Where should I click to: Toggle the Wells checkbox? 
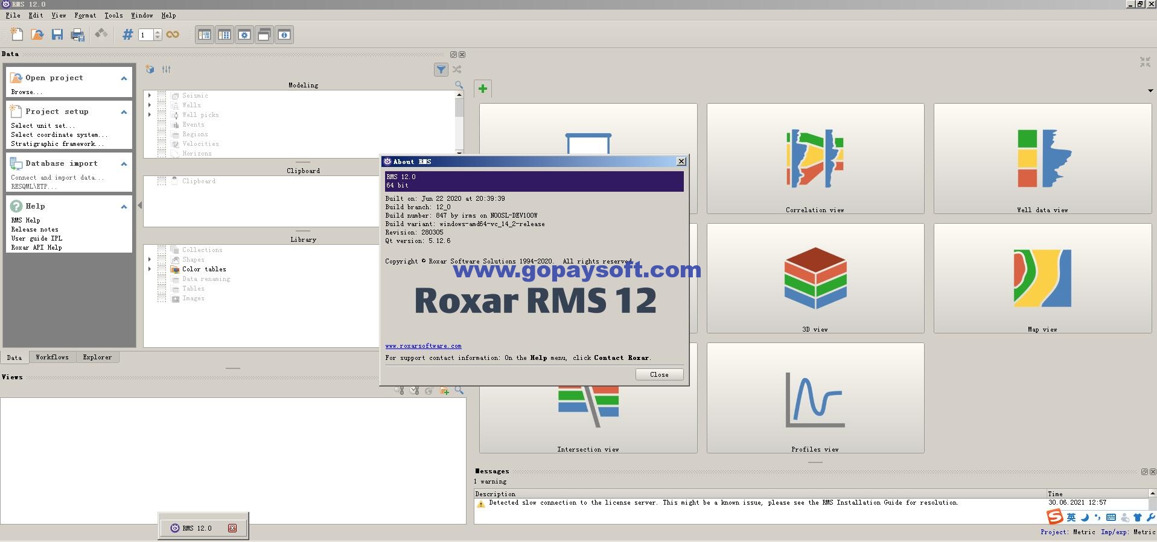pyautogui.click(x=162, y=105)
